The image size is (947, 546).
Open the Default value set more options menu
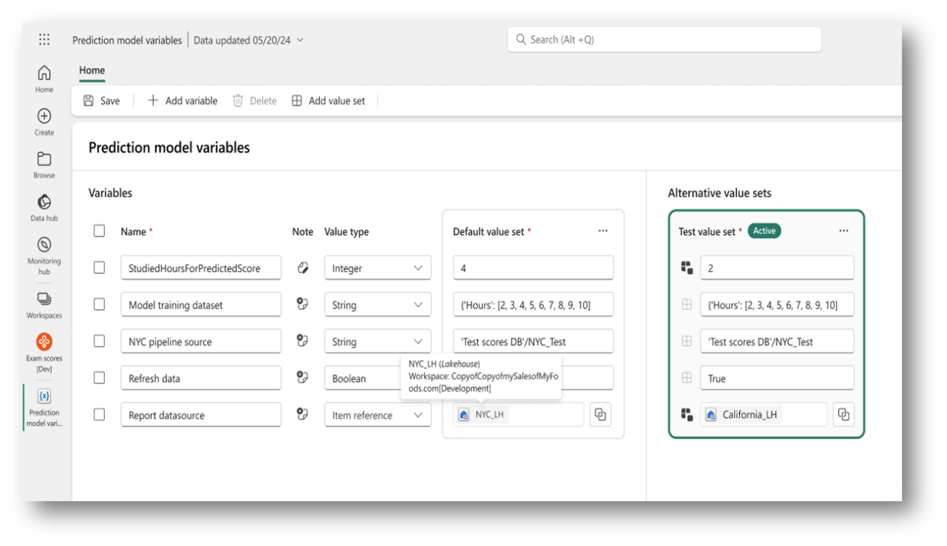tap(602, 231)
